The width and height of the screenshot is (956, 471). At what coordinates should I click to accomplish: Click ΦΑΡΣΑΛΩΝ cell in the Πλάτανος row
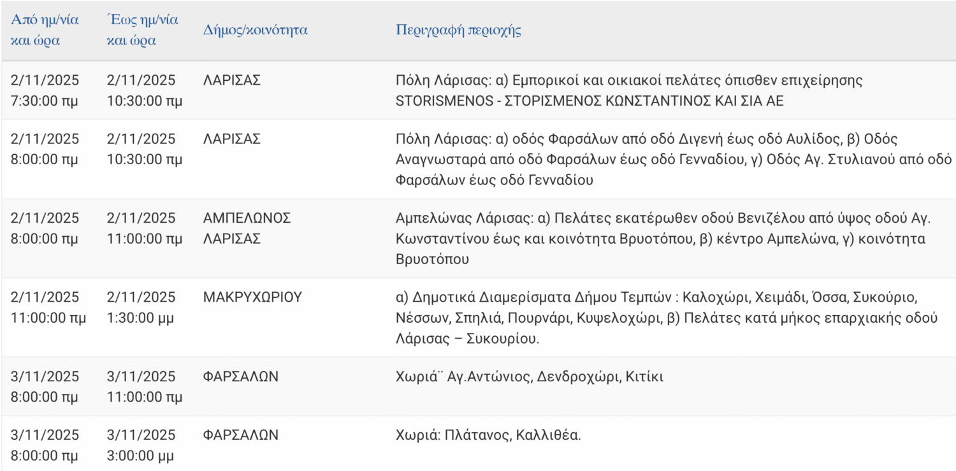coord(240,435)
